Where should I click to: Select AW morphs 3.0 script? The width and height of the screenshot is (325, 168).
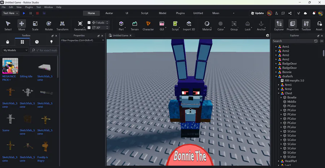294,81
